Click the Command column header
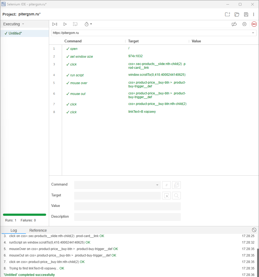 click(73, 41)
